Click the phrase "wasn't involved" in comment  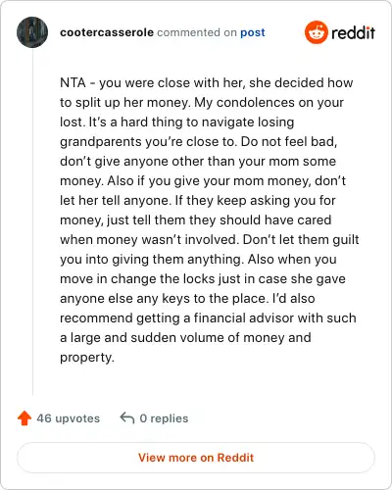pos(189,240)
